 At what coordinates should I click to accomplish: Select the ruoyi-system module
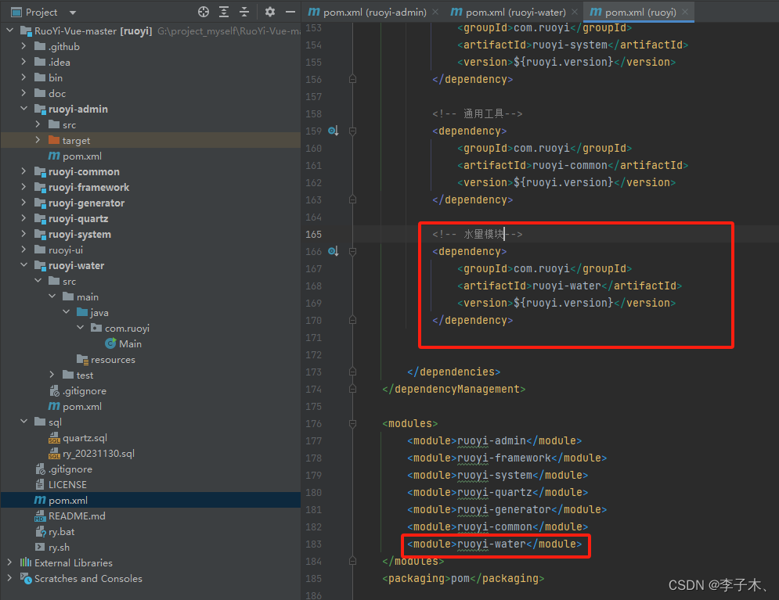coord(80,234)
